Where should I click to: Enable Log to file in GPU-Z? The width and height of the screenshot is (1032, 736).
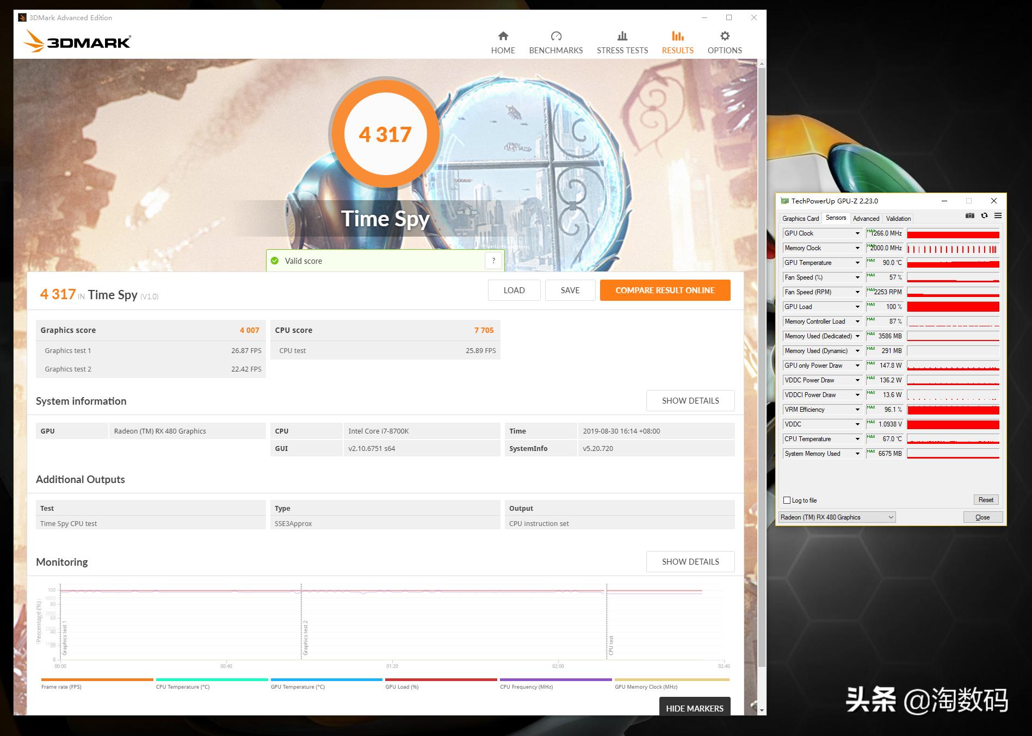787,500
